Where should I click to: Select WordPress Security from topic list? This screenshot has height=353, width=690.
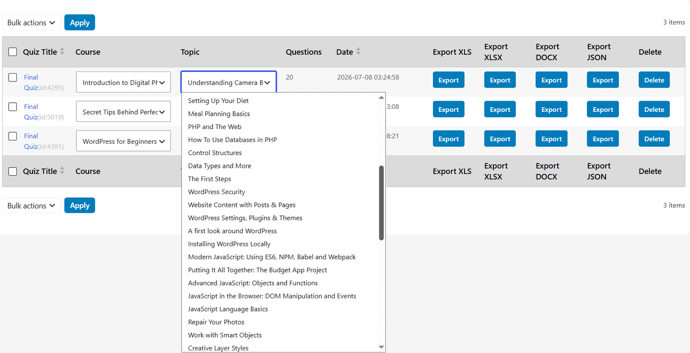[x=216, y=192]
